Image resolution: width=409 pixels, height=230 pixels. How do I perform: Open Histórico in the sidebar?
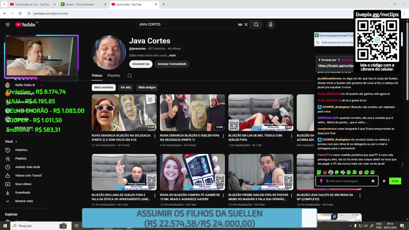pos(21,150)
